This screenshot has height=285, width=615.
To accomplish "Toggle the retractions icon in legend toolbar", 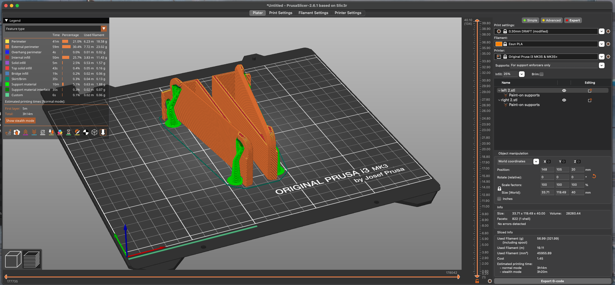I will pos(25,132).
